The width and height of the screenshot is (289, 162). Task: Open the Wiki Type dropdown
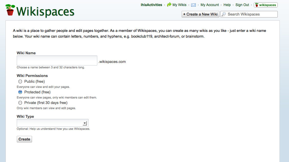[x=85, y=123]
